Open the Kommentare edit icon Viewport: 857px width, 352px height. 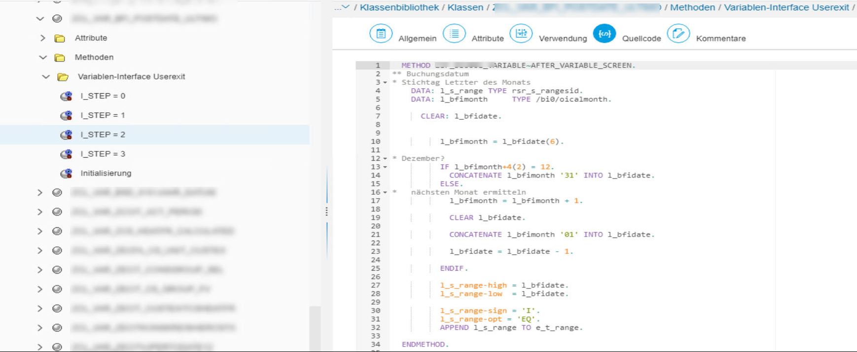coord(678,34)
